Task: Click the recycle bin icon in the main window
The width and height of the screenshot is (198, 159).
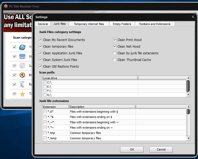Action: click(22, 84)
